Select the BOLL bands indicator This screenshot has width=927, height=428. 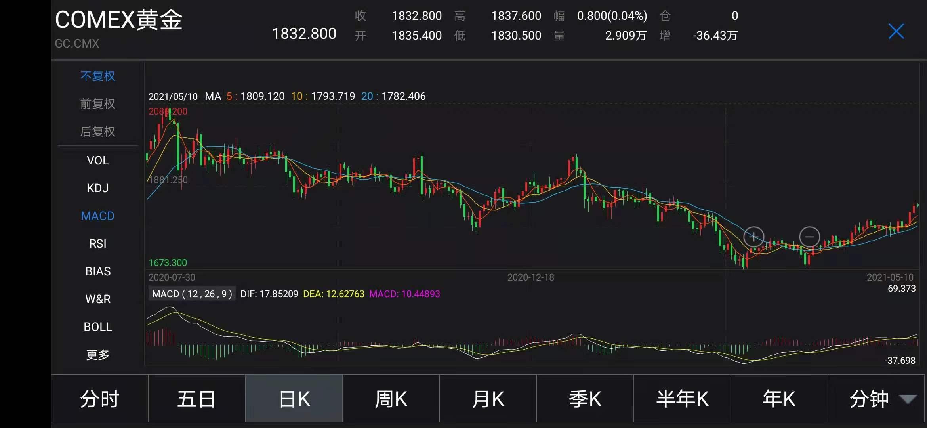[98, 327]
